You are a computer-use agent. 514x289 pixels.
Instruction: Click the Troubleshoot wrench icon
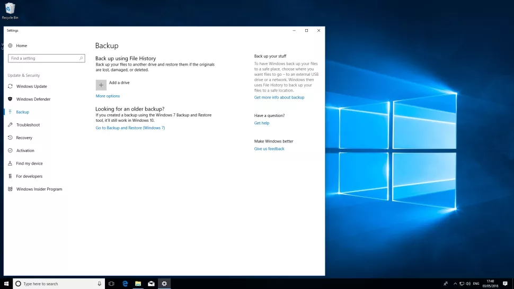point(10,125)
